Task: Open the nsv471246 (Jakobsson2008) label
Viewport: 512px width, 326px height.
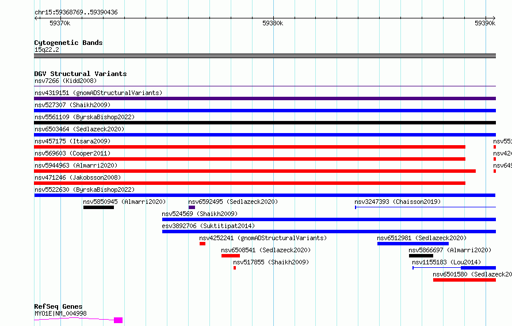Action: (78, 177)
